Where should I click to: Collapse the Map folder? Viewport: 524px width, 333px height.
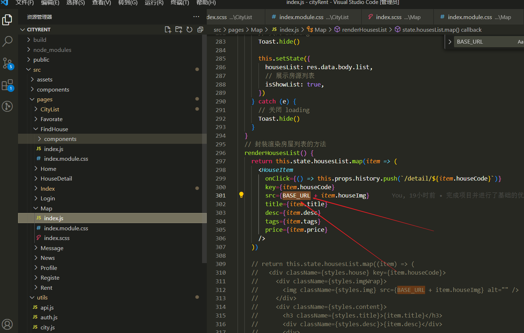pos(113,208)
